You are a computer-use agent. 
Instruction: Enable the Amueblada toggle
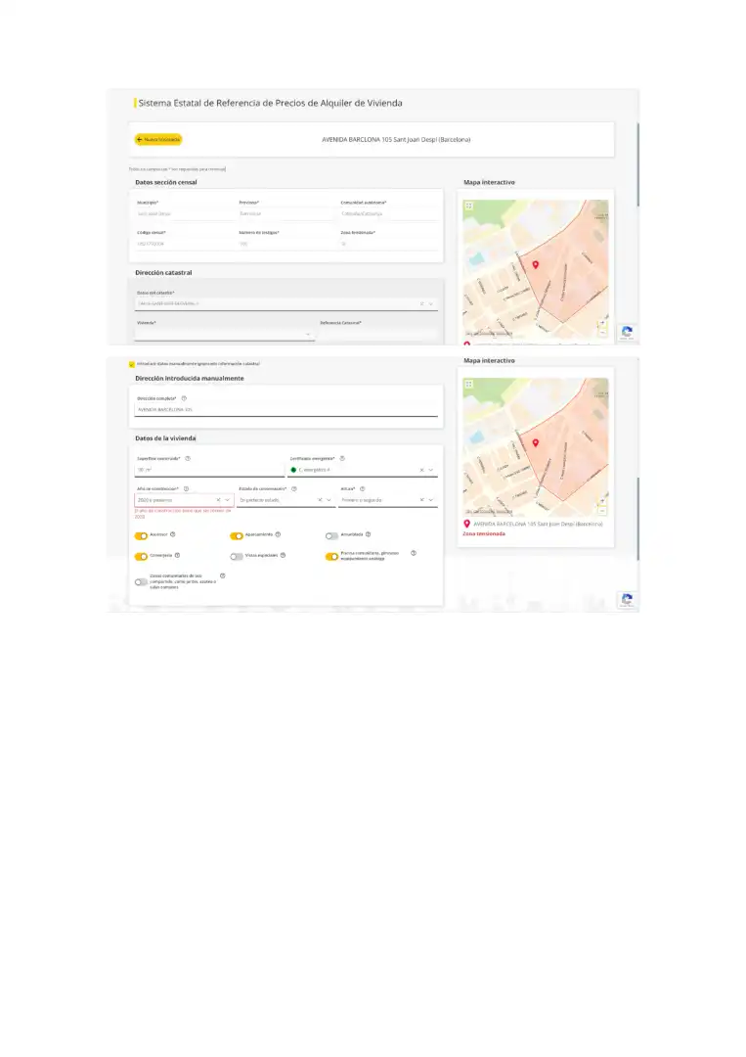pos(331,536)
